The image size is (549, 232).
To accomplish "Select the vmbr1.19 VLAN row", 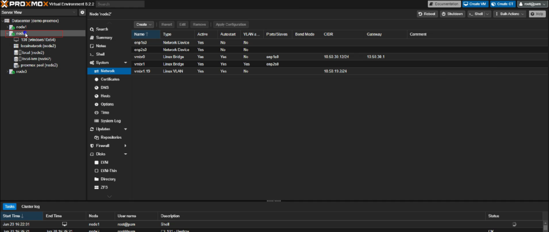I will 339,71.
